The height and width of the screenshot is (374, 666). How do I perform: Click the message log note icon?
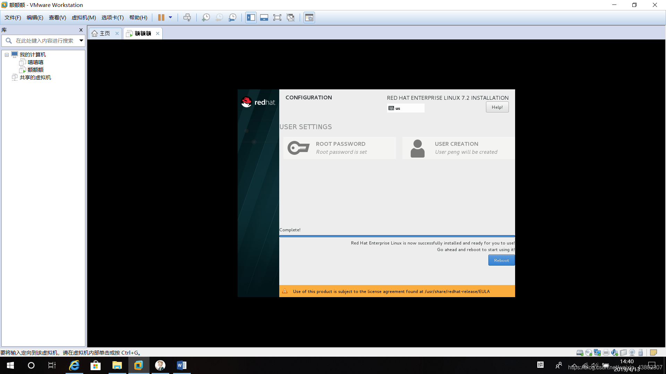pos(654,353)
